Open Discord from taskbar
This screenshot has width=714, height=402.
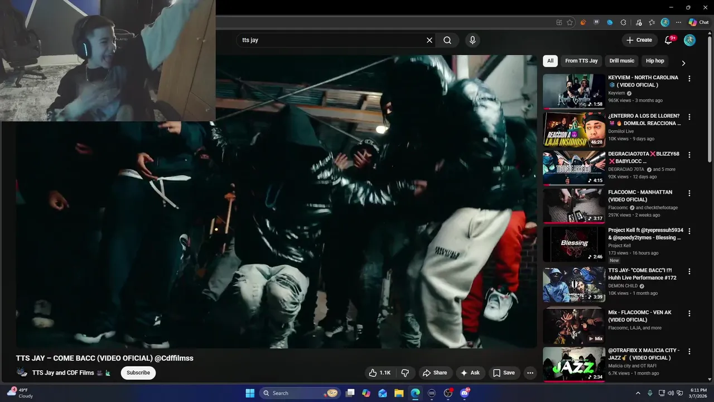click(465, 393)
